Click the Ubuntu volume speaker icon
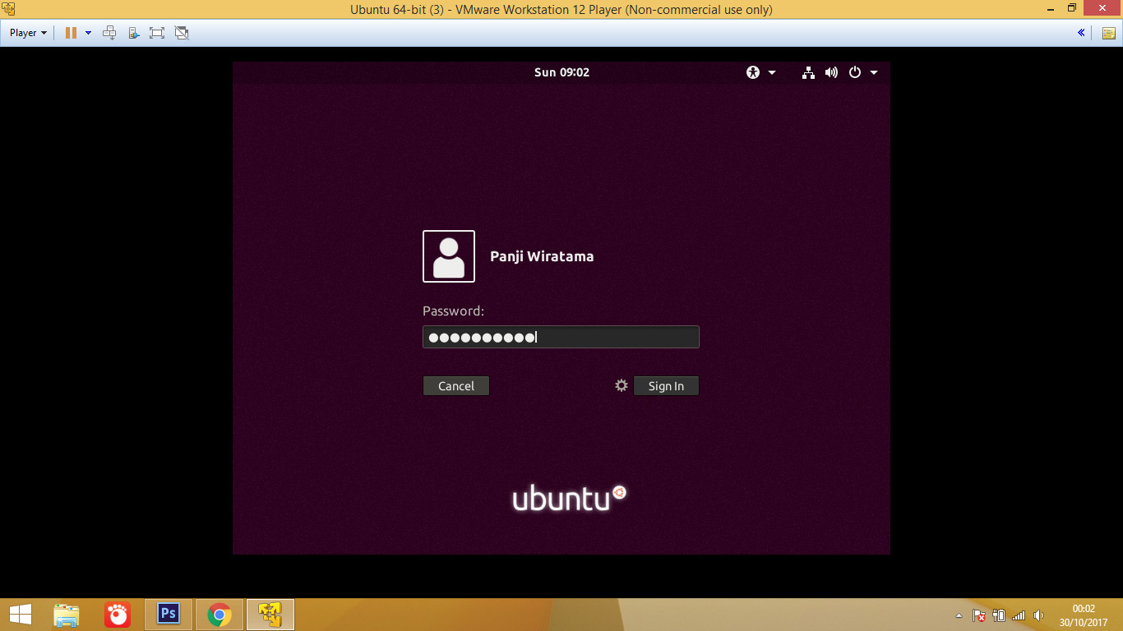1123x631 pixels. (832, 72)
